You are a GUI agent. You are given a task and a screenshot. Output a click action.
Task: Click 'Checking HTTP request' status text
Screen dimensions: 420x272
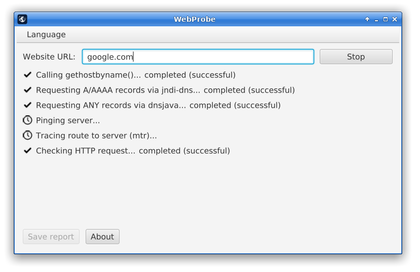[133, 151]
